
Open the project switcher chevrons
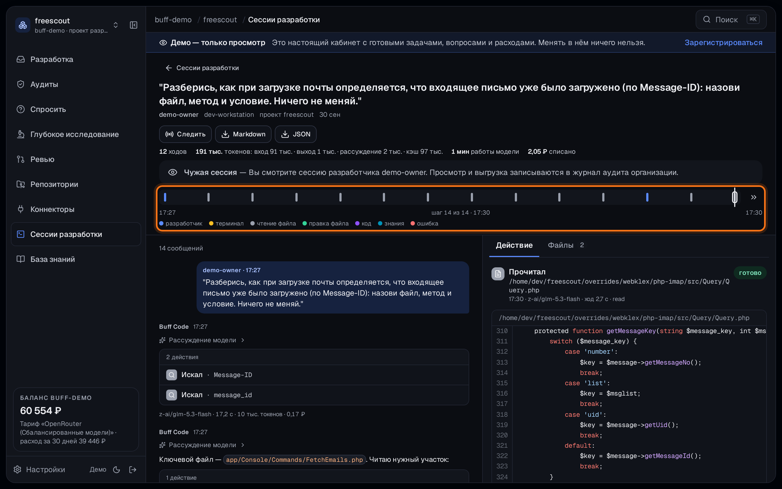[x=116, y=25]
